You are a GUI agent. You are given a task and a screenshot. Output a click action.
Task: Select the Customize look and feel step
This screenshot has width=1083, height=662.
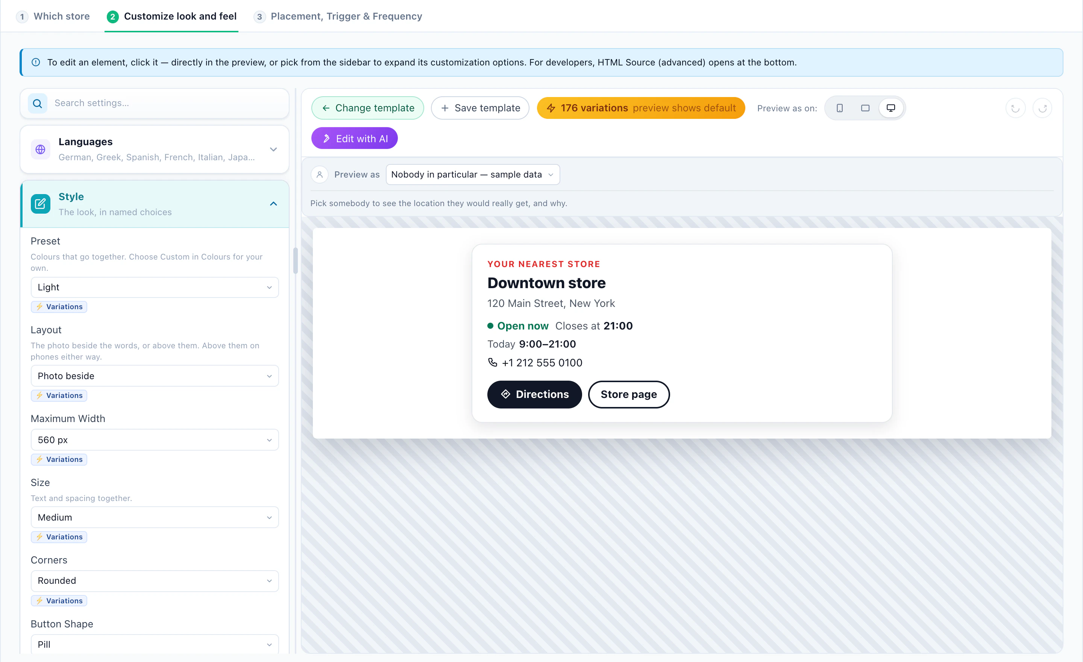171,16
